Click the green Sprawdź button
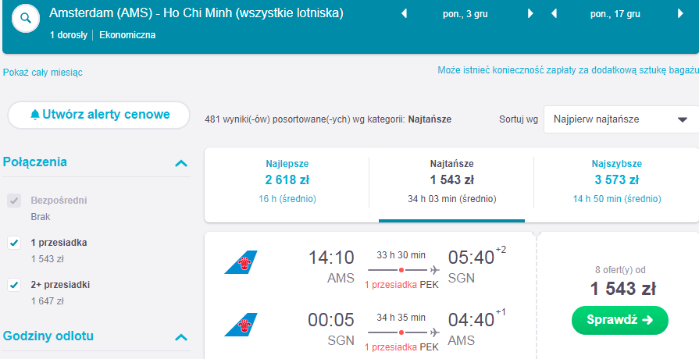 click(619, 320)
